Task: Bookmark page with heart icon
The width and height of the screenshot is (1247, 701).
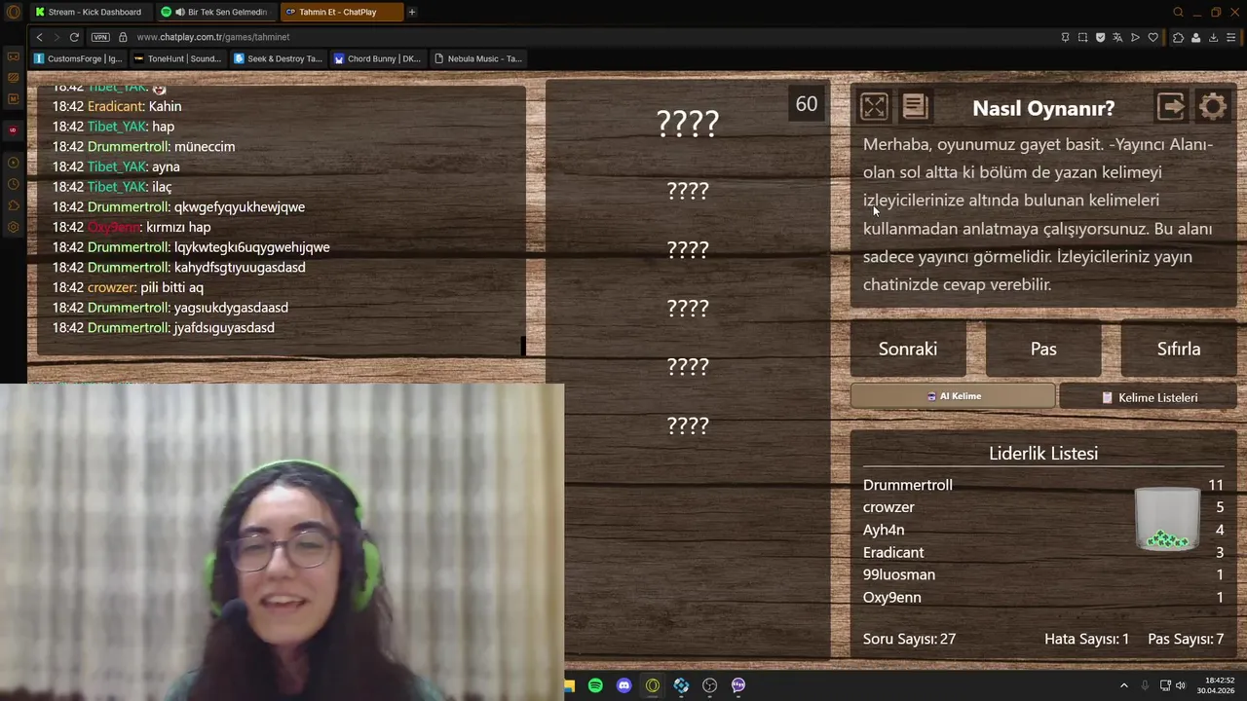Action: coord(1153,37)
